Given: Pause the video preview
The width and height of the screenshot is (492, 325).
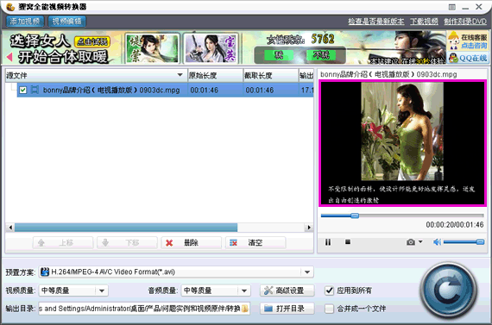Looking at the screenshot, I should click(328, 242).
